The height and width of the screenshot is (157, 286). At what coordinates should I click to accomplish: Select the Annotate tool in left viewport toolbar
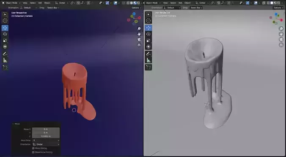5,54
